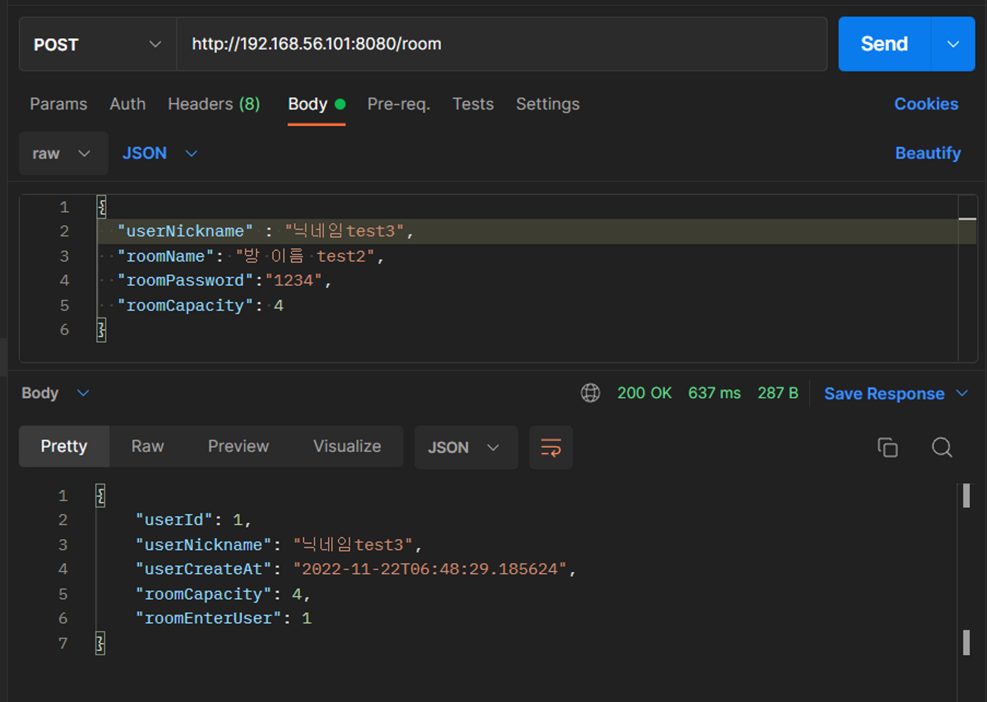Viewport: 987px width, 702px height.
Task: Click the top response scrollbar marker
Action: tap(966, 496)
